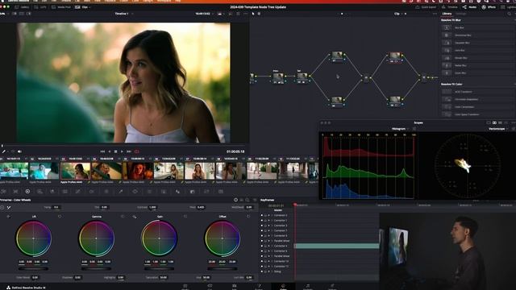This screenshot has height=290, width=516.
Task: Switch to the Fusion page tab
Action: (259, 287)
